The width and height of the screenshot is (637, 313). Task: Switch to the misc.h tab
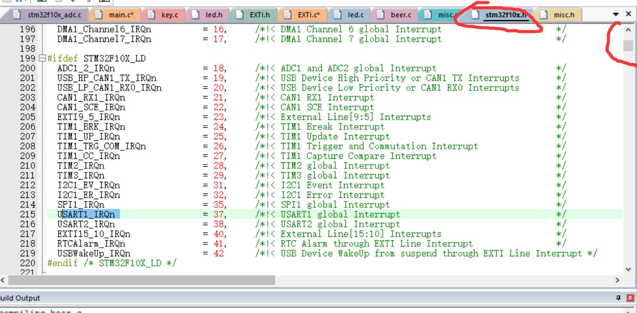[559, 15]
